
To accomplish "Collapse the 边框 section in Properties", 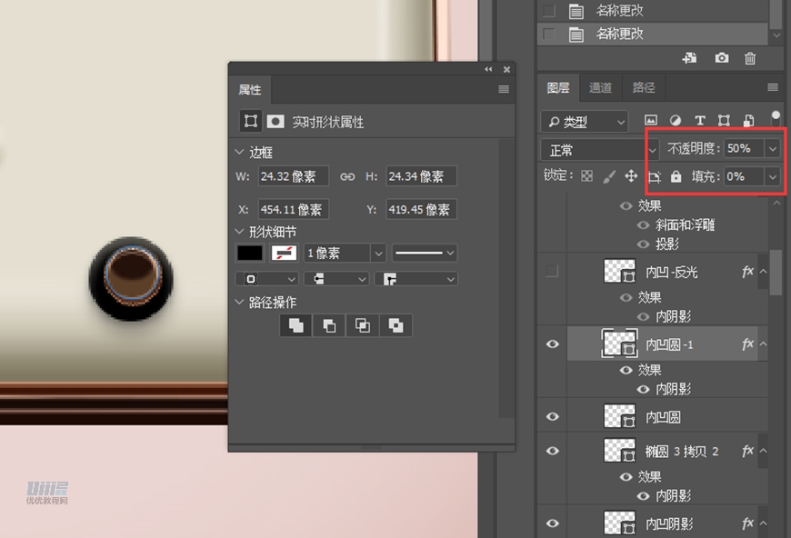I will pos(240,152).
